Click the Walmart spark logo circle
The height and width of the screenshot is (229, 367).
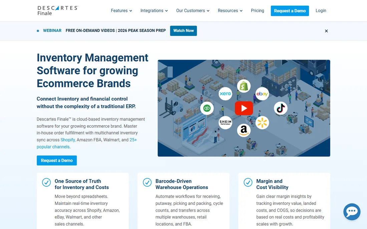(262, 122)
